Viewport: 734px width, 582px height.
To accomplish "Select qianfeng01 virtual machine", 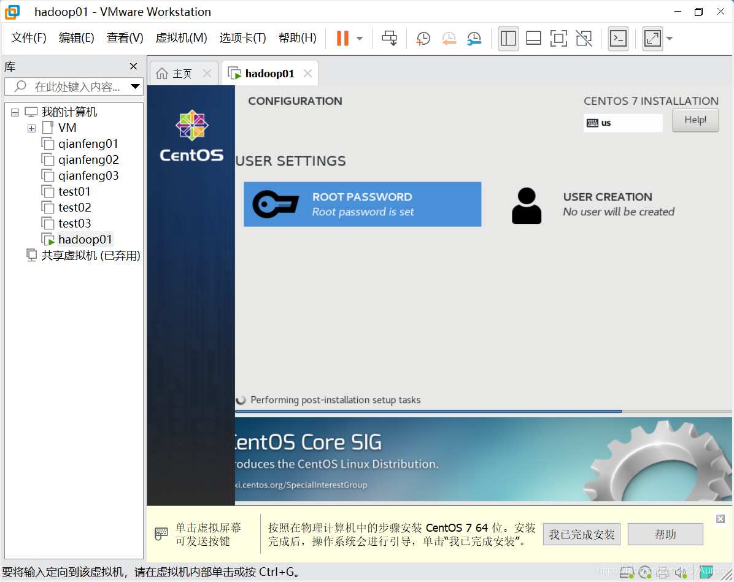I will pos(88,144).
